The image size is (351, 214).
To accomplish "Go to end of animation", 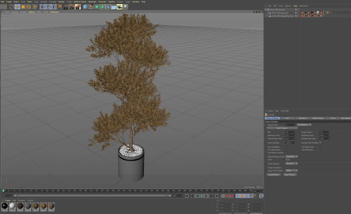I will pos(216,196).
